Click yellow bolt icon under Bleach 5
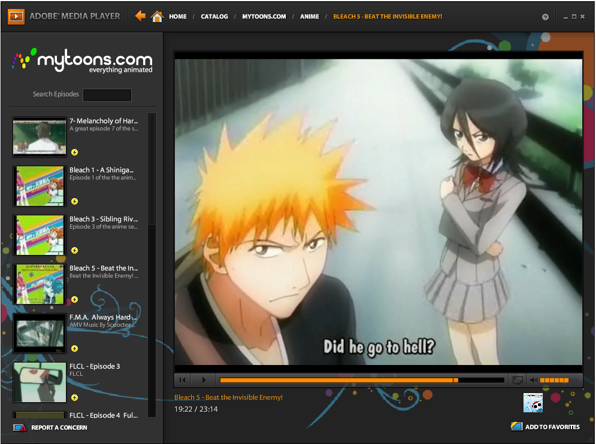The image size is (596, 444). (x=74, y=299)
